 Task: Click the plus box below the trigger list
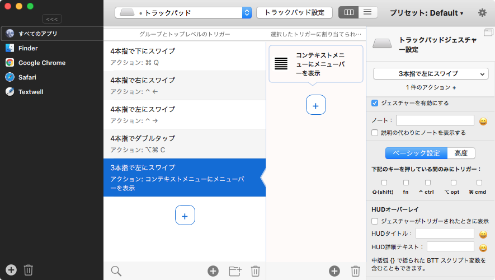185,215
